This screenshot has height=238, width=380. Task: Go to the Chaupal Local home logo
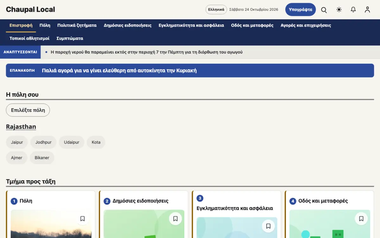[30, 10]
